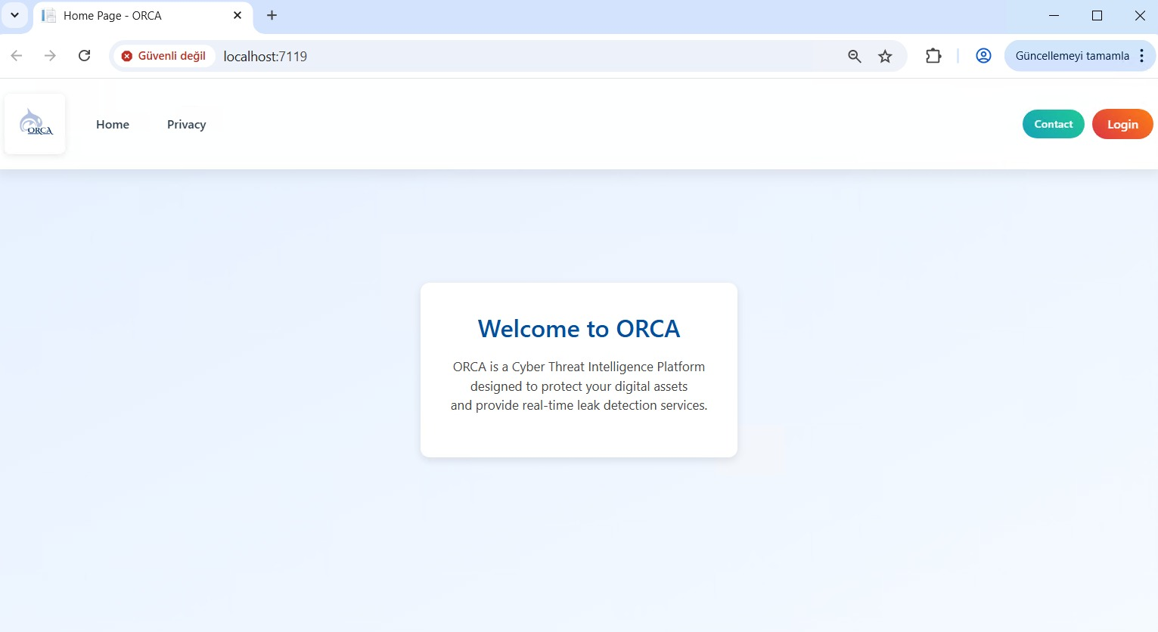
Task: Reload the current page
Action: pyautogui.click(x=84, y=55)
